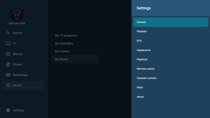The image size is (210, 118).
Task: Click the Settings gear icon
Action: (x=8, y=110)
